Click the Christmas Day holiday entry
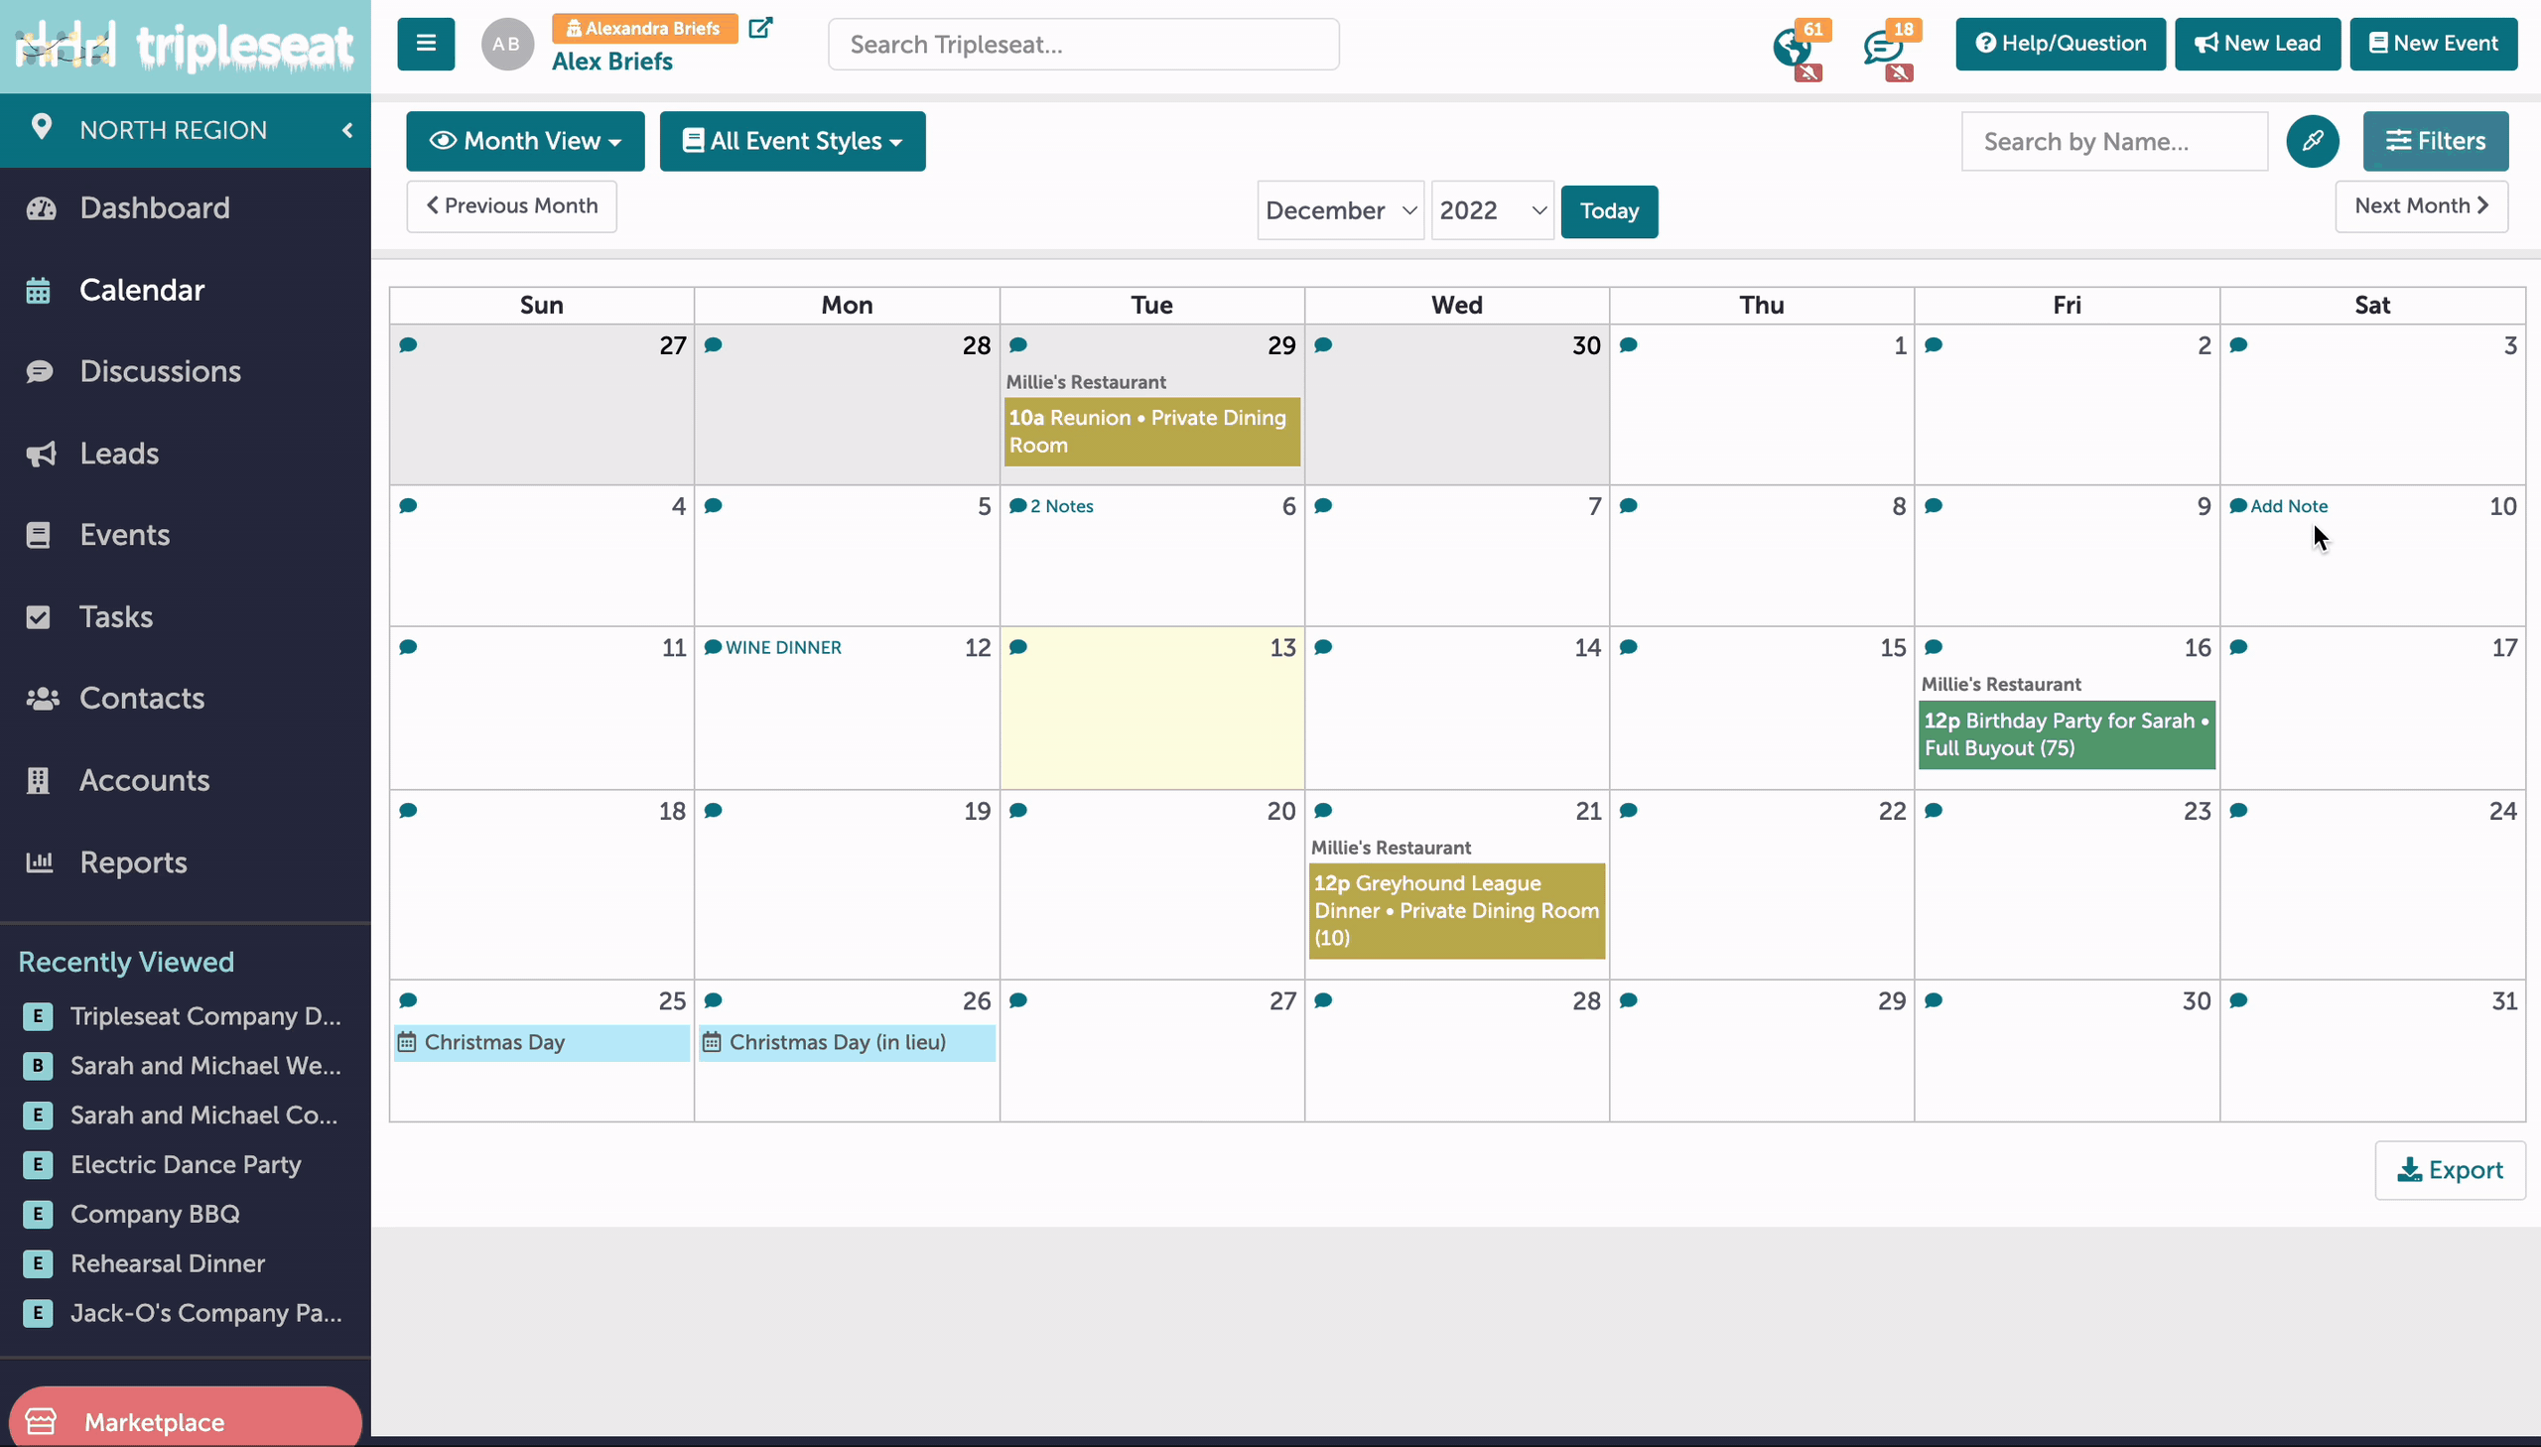 pos(542,1042)
